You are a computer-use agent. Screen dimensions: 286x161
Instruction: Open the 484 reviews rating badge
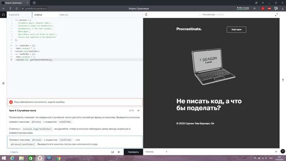click(x=243, y=8)
